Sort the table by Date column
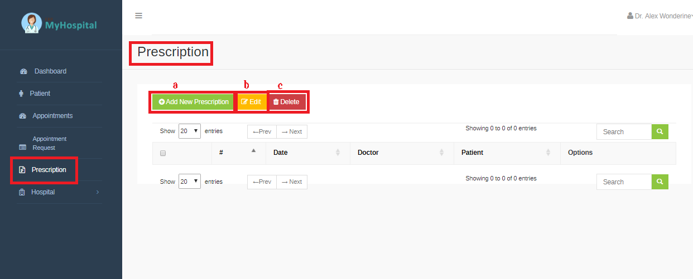This screenshot has height=279, width=693. (x=308, y=153)
